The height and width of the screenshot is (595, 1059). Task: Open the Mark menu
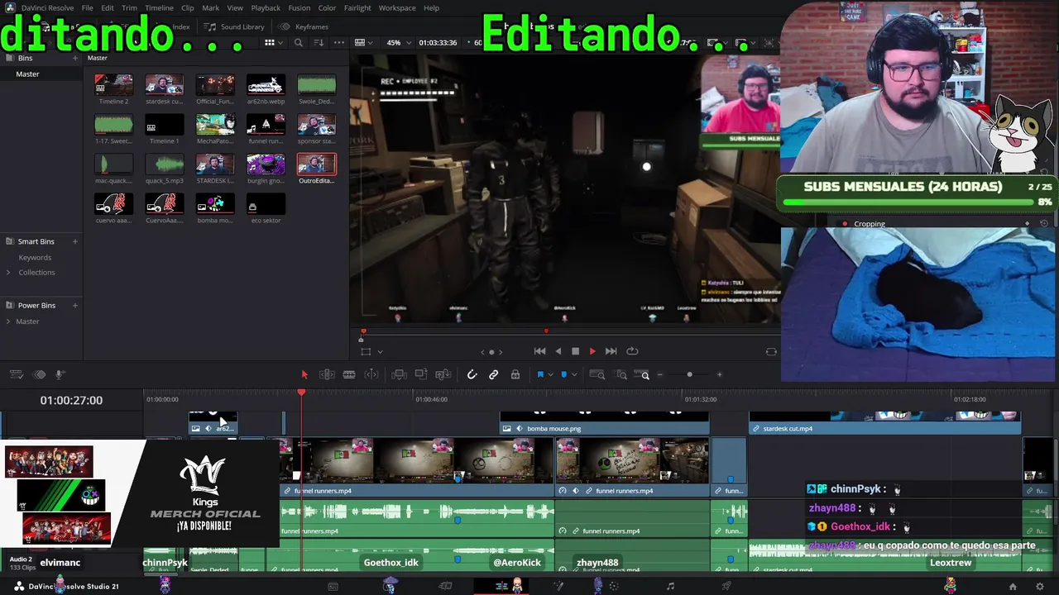click(211, 7)
